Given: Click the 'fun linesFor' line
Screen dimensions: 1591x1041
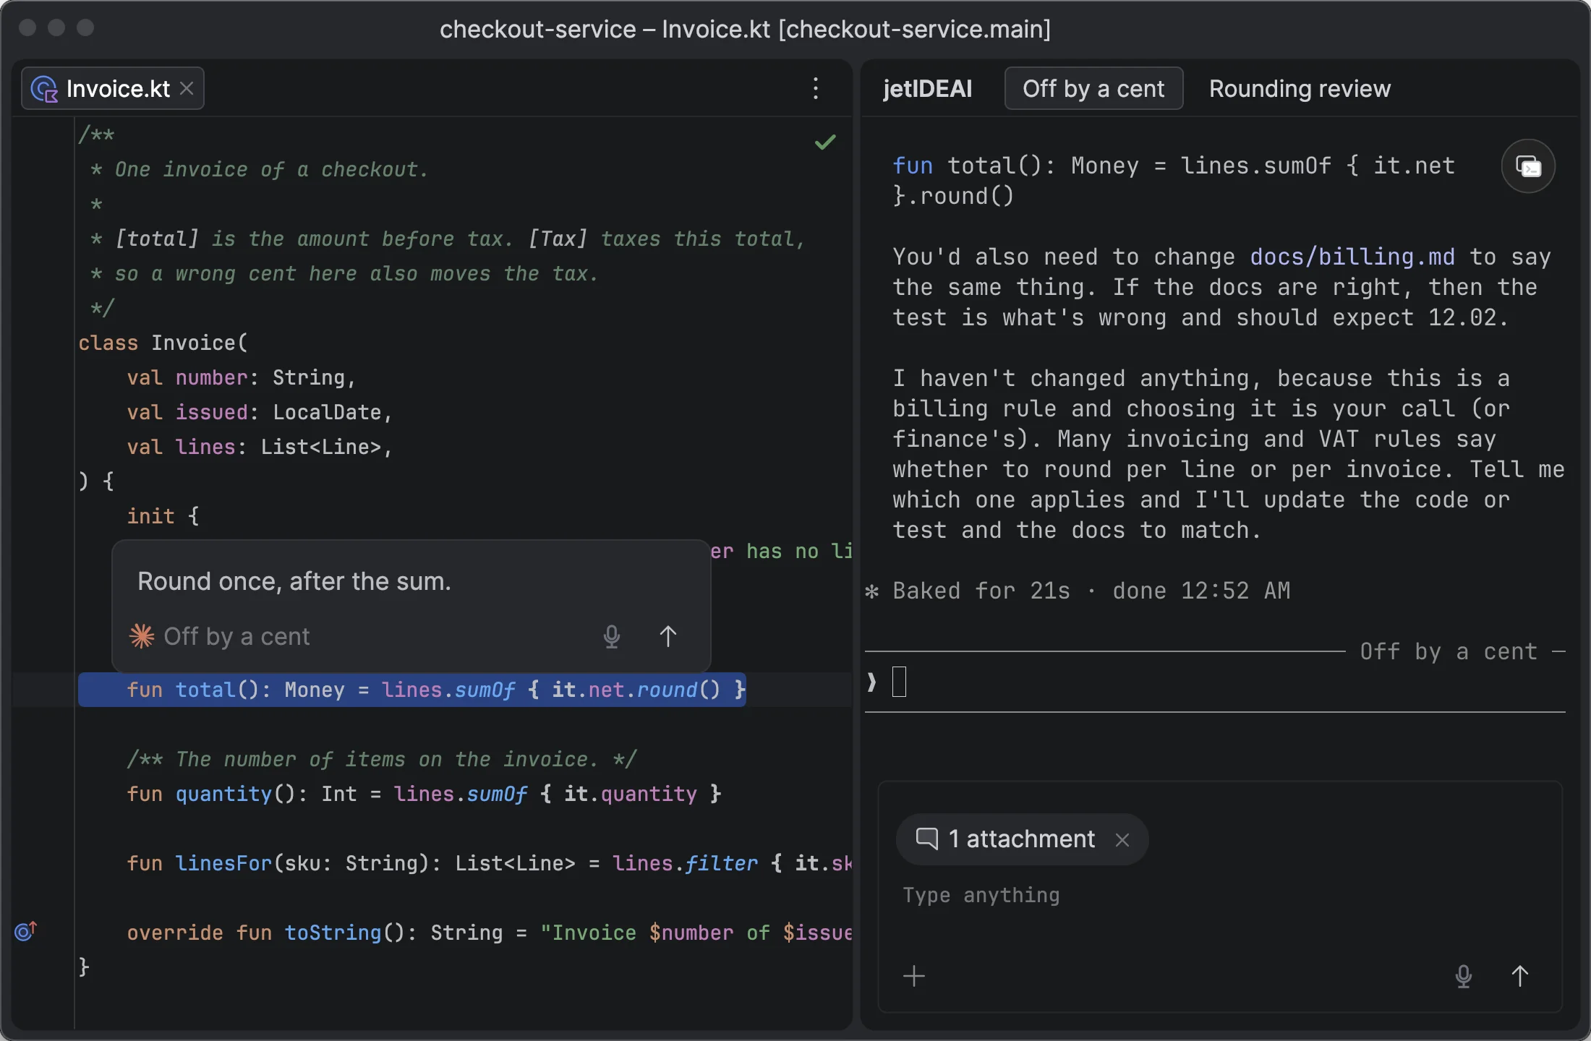Looking at the screenshot, I should 490,863.
